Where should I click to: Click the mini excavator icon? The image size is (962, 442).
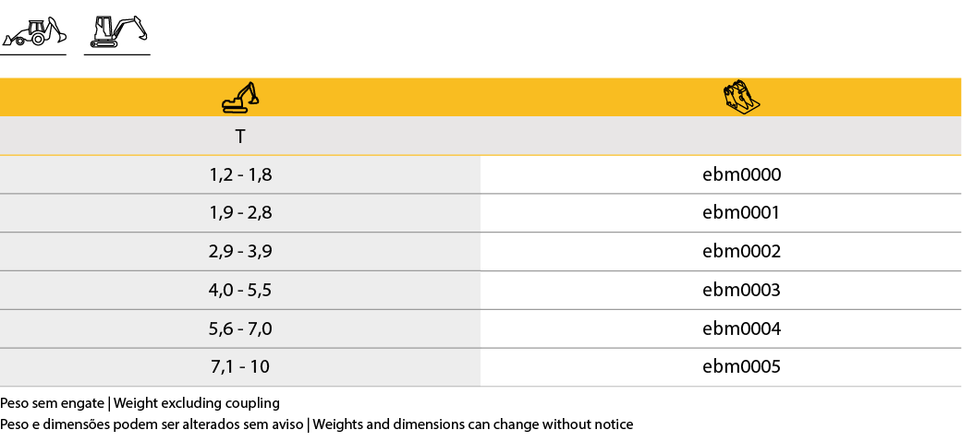pyautogui.click(x=117, y=30)
